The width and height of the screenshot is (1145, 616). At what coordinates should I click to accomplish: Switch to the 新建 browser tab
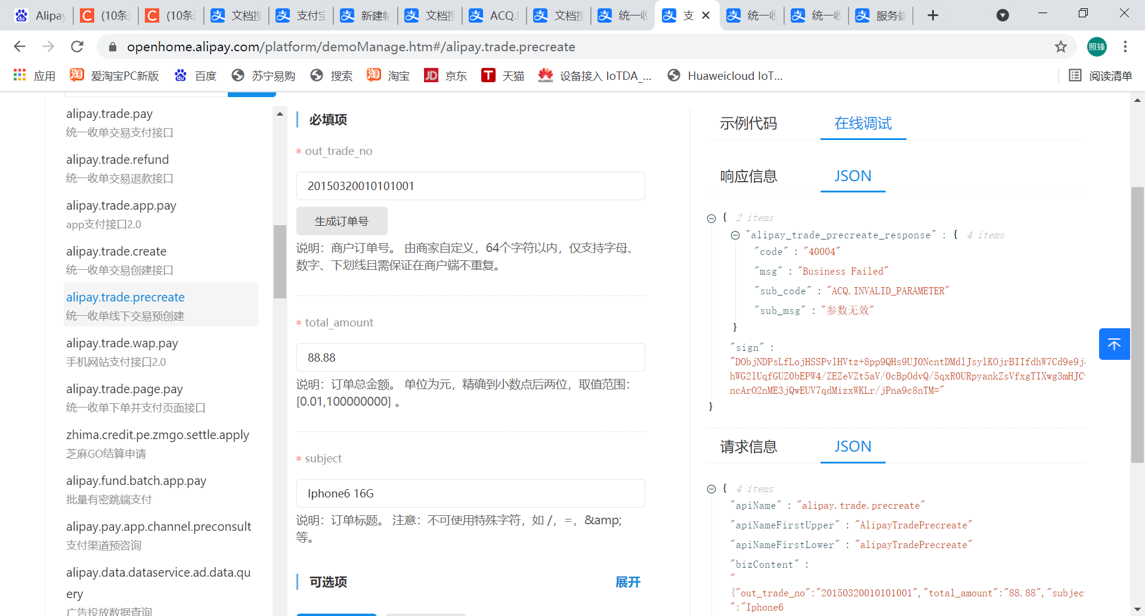pyautogui.click(x=365, y=15)
